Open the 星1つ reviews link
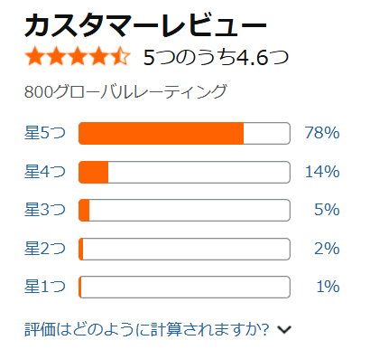The image size is (370, 359). (x=45, y=287)
